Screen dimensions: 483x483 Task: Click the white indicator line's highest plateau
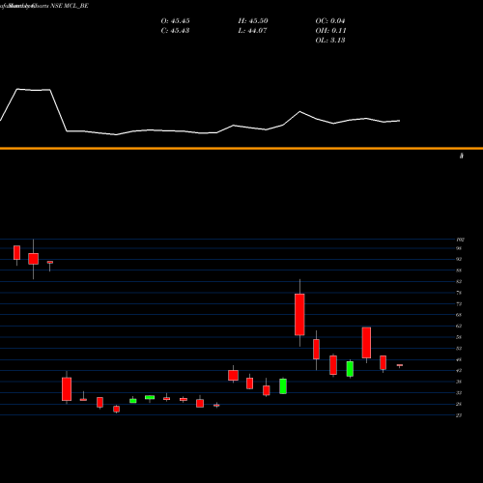[x=34, y=90]
